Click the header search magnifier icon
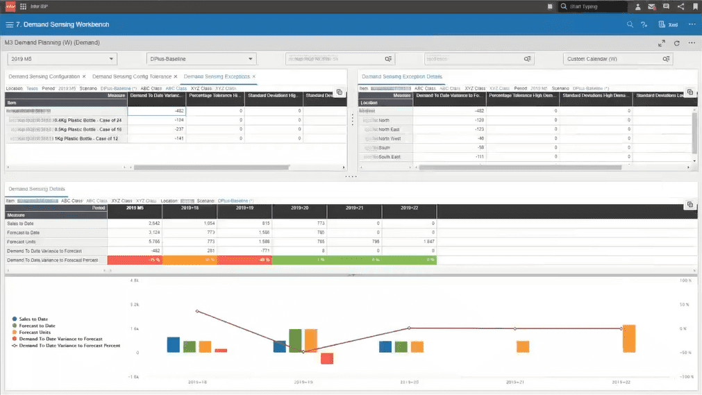Viewport: 702px width, 395px height. (630, 24)
